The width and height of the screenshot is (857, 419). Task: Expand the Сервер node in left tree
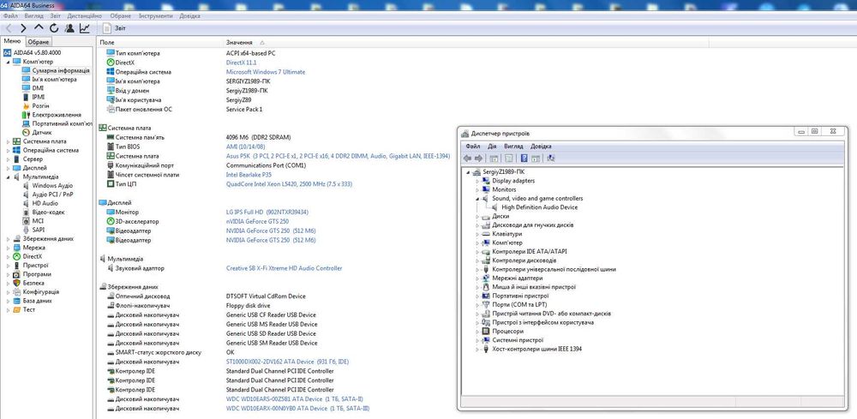tap(8, 159)
